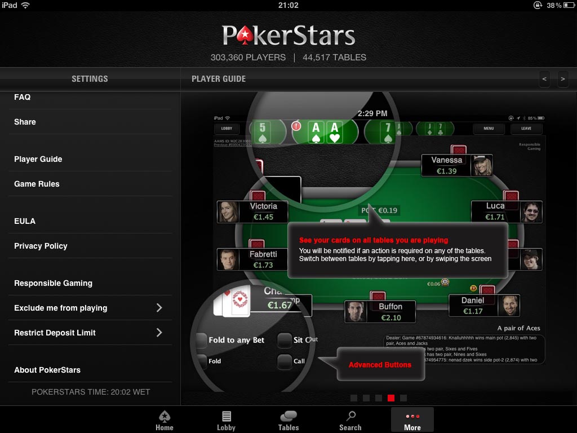
Task: Tap the Tables chips icon
Action: pyautogui.click(x=288, y=417)
